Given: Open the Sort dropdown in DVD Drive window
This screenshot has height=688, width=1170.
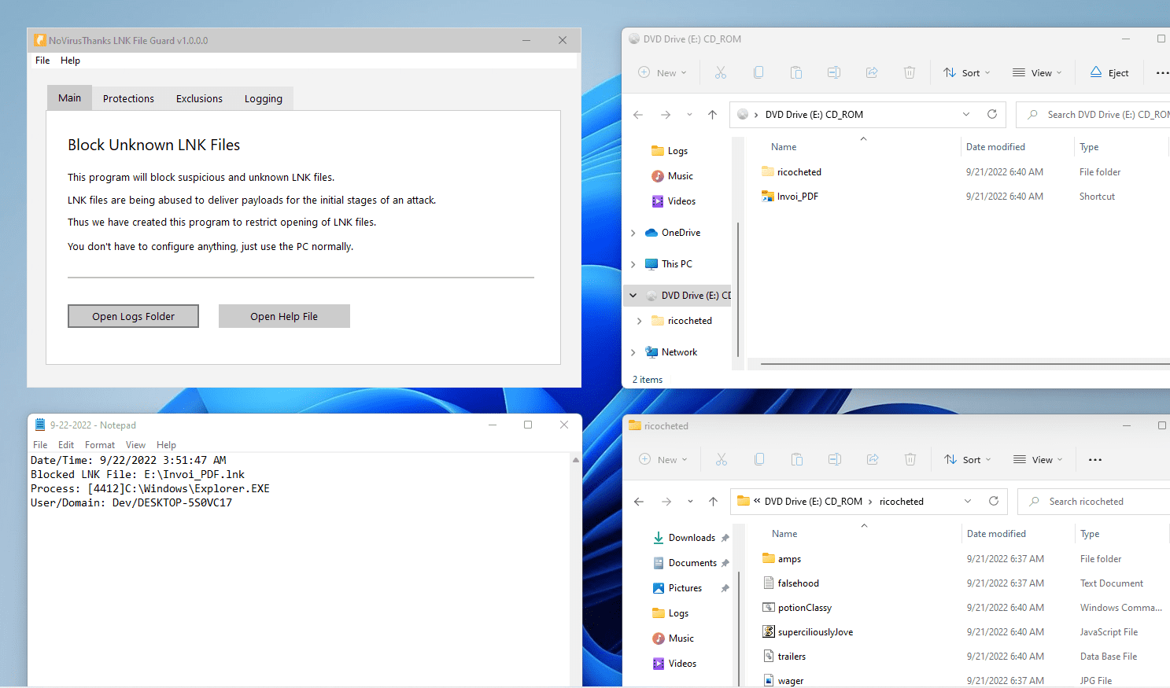Looking at the screenshot, I should coord(966,72).
